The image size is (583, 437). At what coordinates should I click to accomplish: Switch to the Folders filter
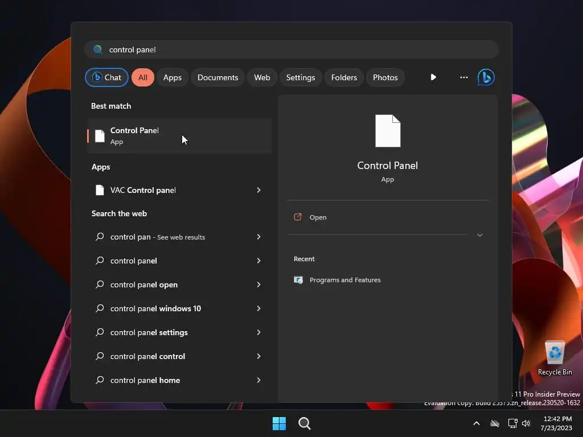pos(344,77)
